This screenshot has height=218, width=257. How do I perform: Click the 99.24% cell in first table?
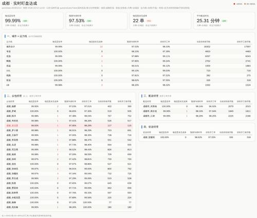(166, 61)
